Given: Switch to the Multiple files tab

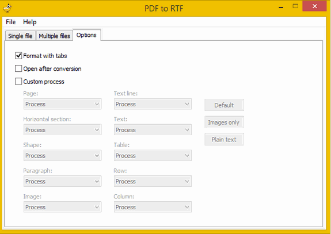Looking at the screenshot, I should 55,36.
